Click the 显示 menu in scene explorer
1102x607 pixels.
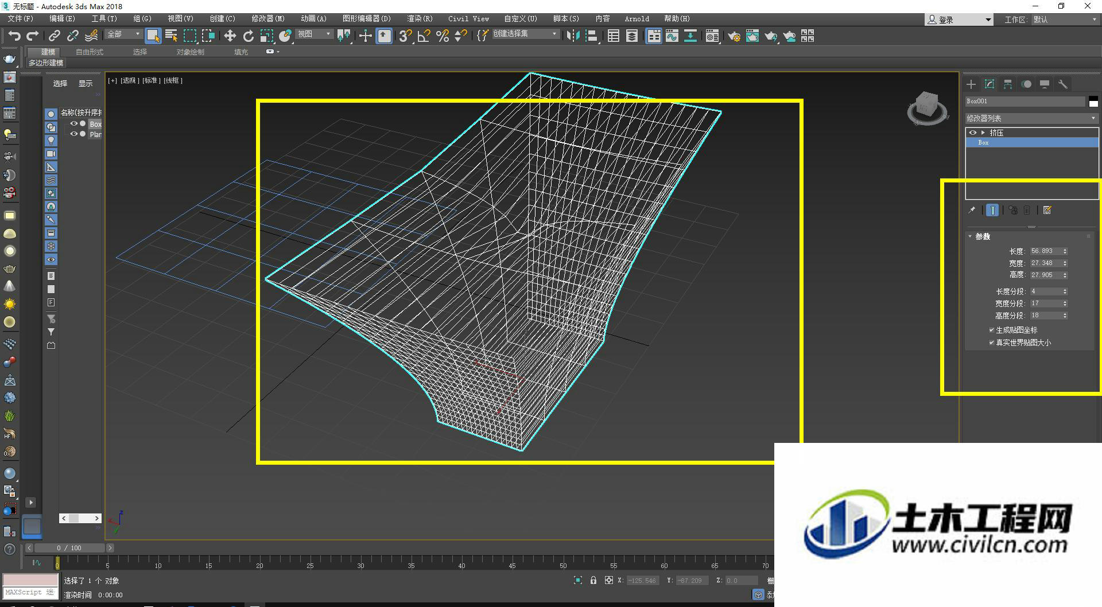click(x=86, y=83)
